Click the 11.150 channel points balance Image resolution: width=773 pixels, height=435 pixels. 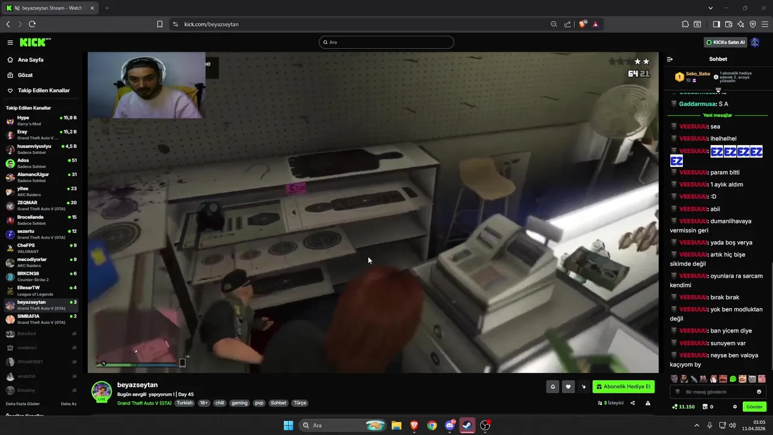(x=683, y=407)
